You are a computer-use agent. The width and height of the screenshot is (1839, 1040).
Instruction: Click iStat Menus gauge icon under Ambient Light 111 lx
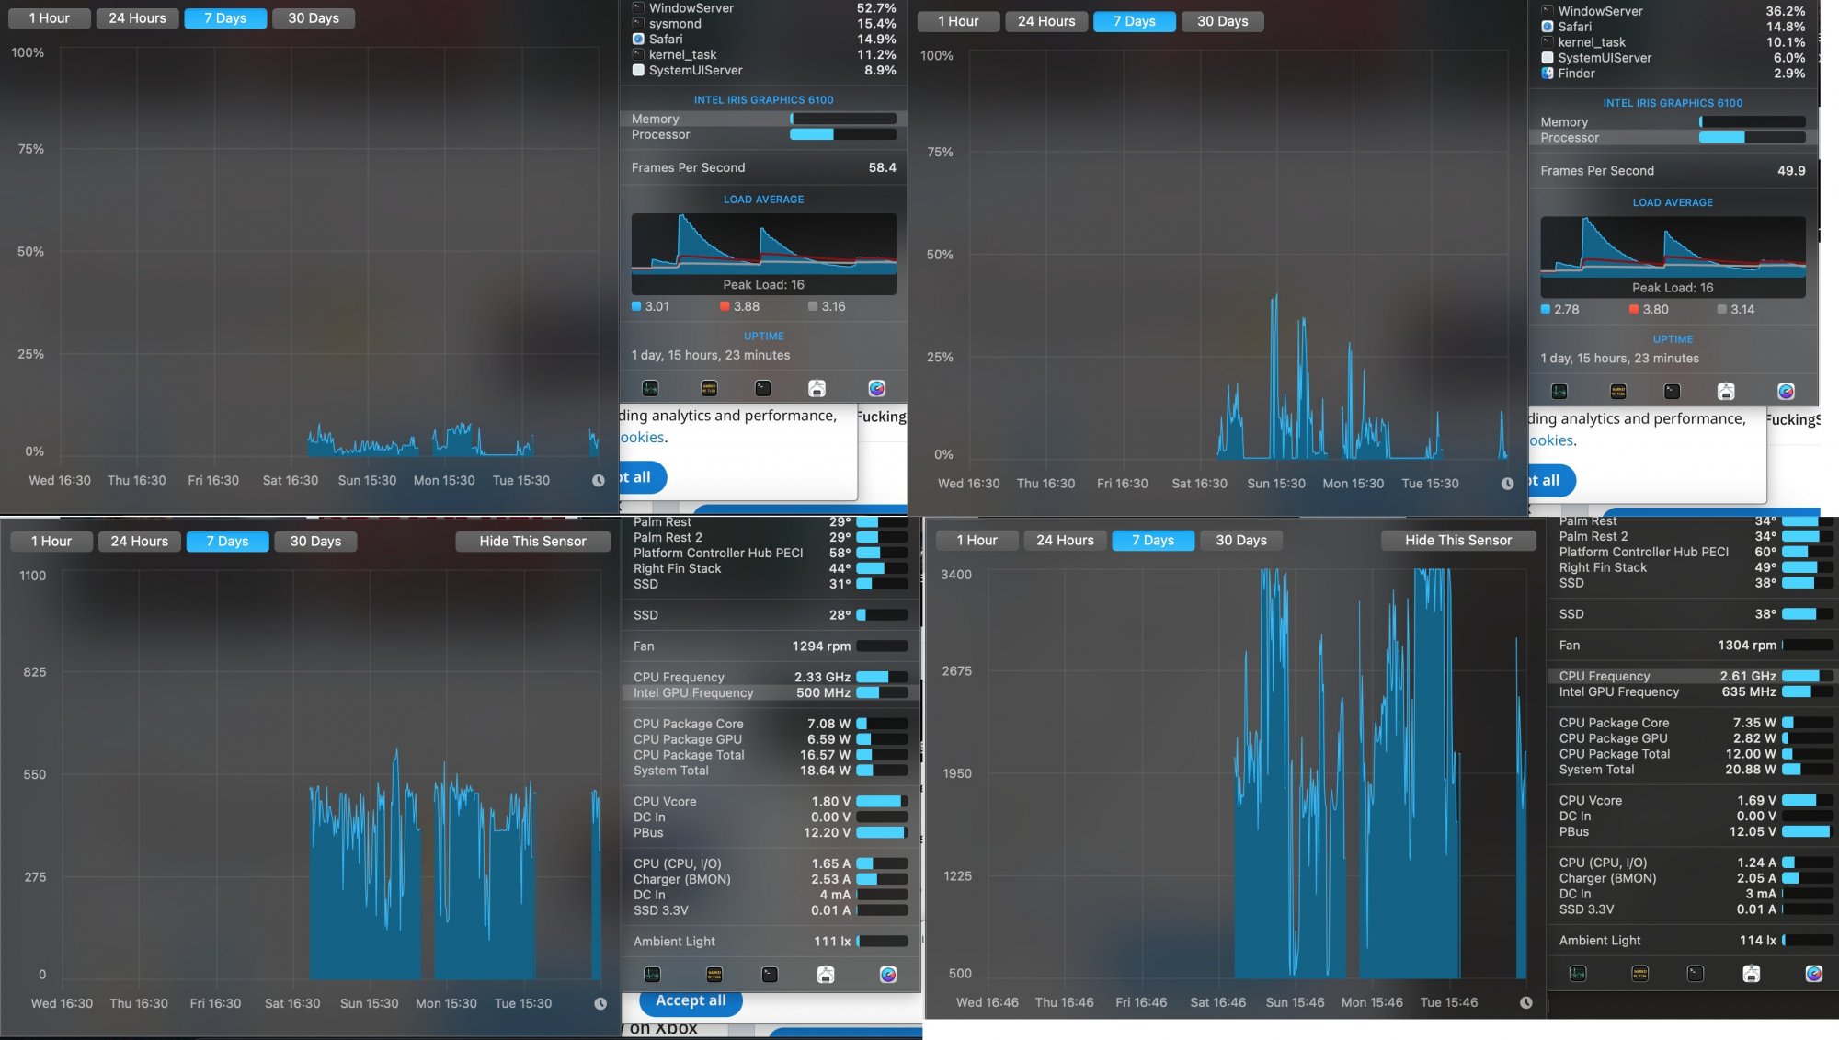tap(887, 975)
